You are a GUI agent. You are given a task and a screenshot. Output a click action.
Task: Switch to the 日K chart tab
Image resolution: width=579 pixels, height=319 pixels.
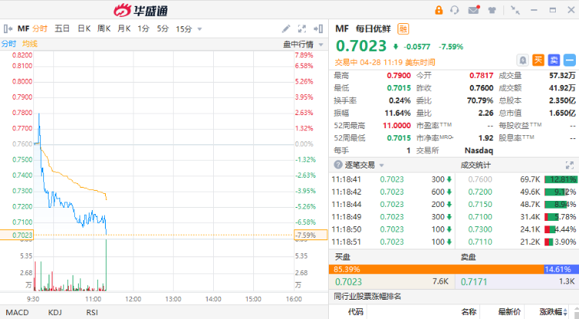pos(83,29)
